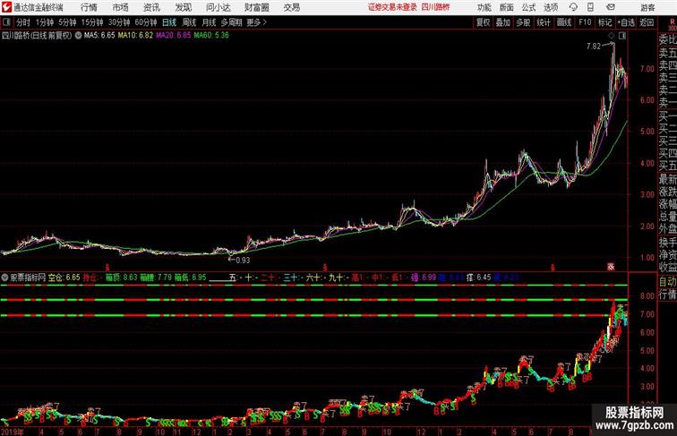Select the 自动 side tab
This screenshot has height=436, width=677.
point(667,281)
